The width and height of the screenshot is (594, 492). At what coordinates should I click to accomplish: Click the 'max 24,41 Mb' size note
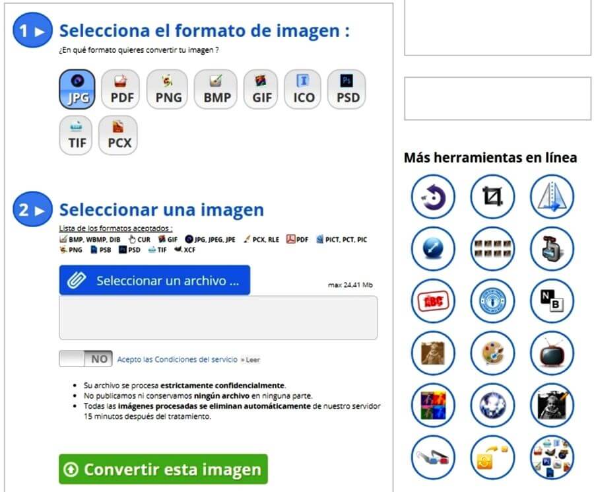350,285
